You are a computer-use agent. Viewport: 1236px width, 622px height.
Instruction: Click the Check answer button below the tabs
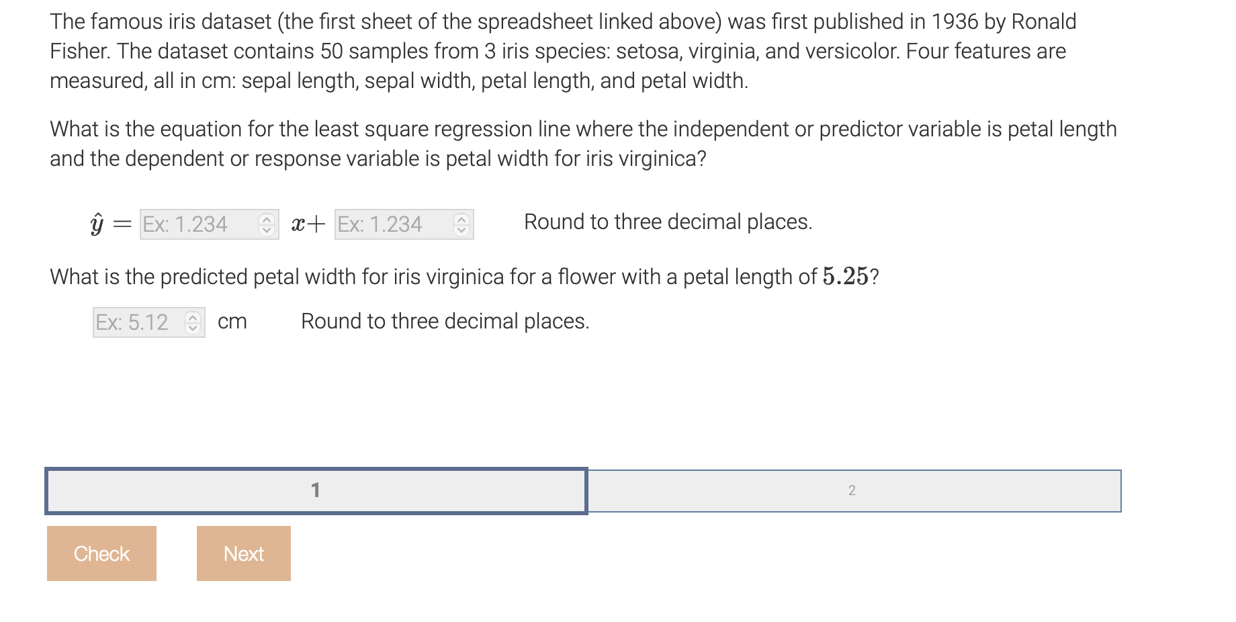101,553
